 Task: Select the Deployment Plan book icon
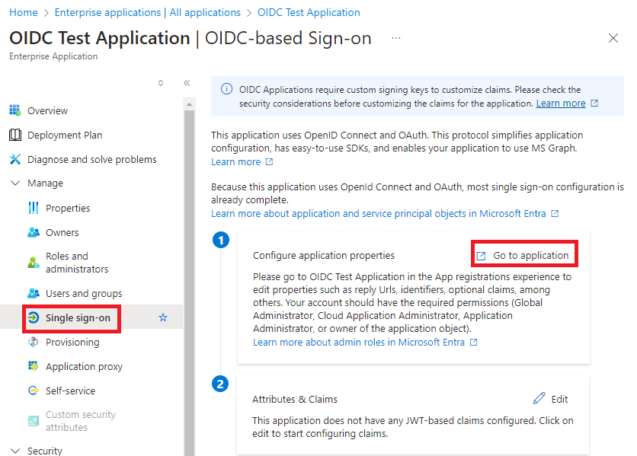[x=15, y=135]
